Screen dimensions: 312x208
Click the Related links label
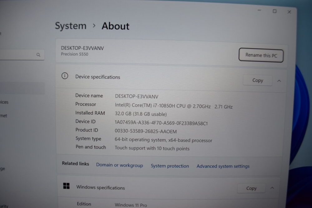[76, 163]
